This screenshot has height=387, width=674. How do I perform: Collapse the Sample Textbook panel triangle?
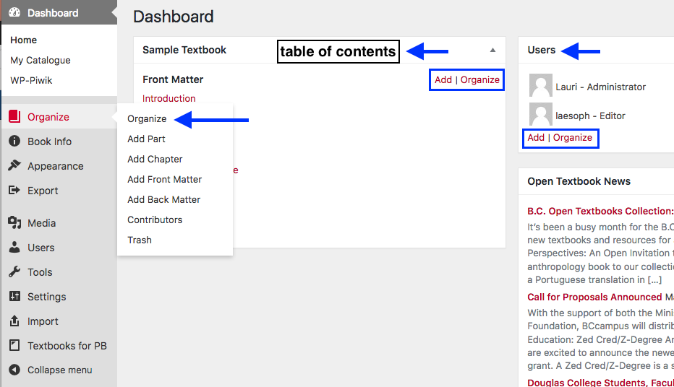tap(492, 51)
